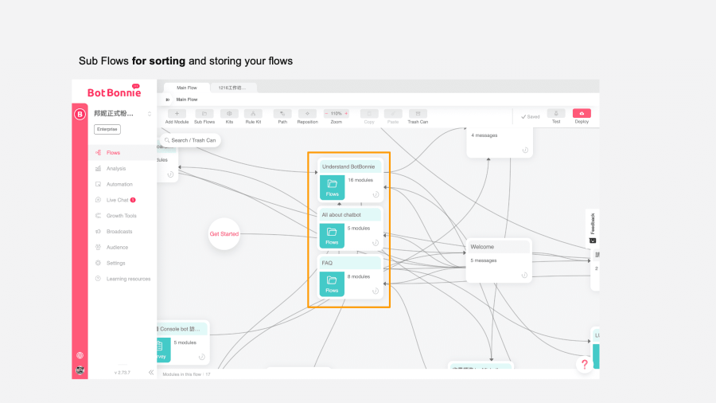Click the v 2.73.7 version label
The image size is (716, 403).
tap(122, 373)
